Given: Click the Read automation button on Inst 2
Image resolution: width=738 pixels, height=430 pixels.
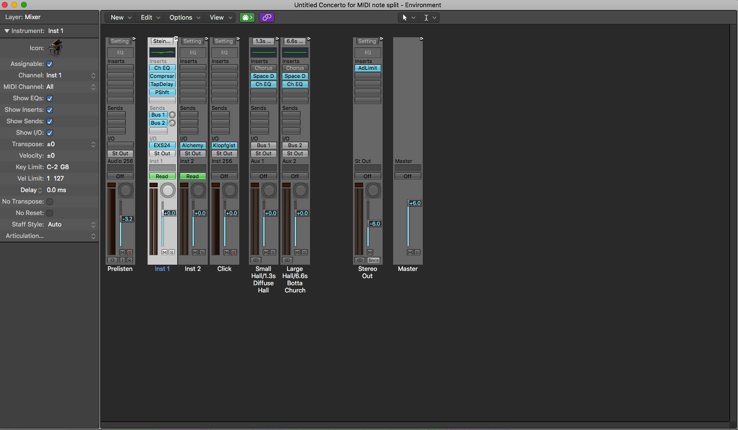Looking at the screenshot, I should pos(193,176).
